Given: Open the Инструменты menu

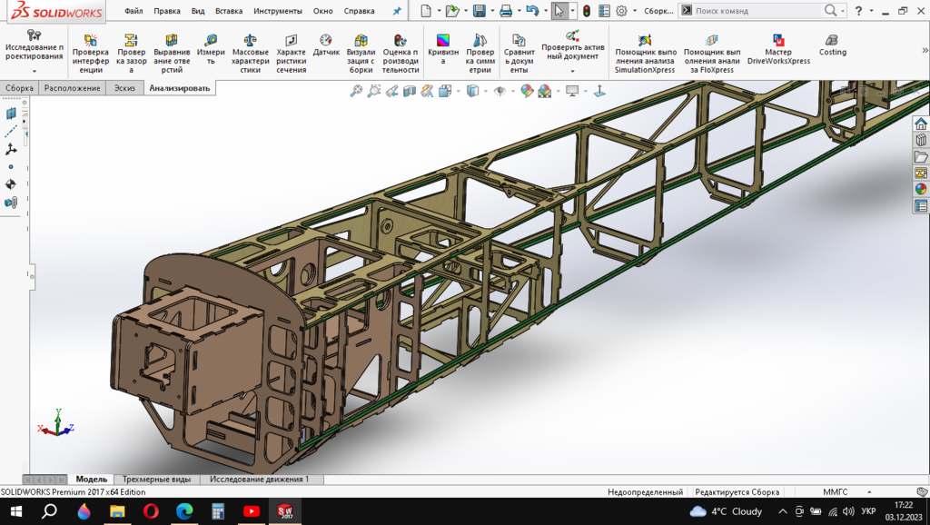Looking at the screenshot, I should [x=278, y=11].
